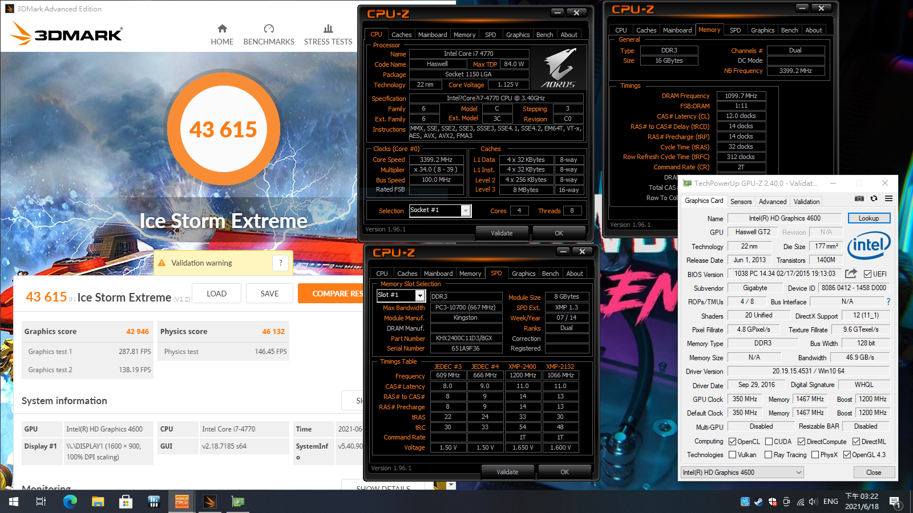Click the 43 615 score circle
Viewport: 913px width, 513px height.
click(223, 129)
